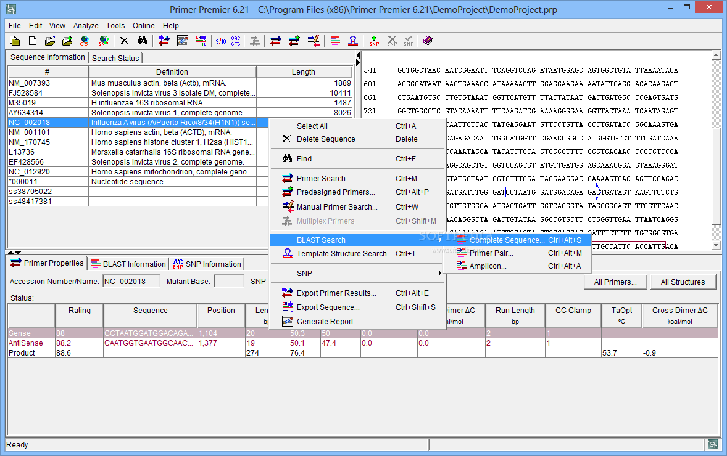This screenshot has height=456, width=727.
Task: Click the red SNP globe toolbar icon
Action: (104, 41)
